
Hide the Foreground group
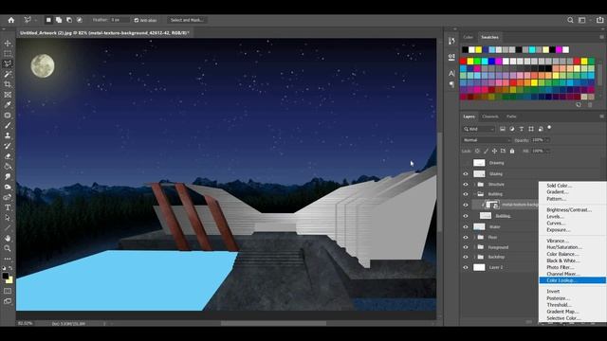click(466, 247)
